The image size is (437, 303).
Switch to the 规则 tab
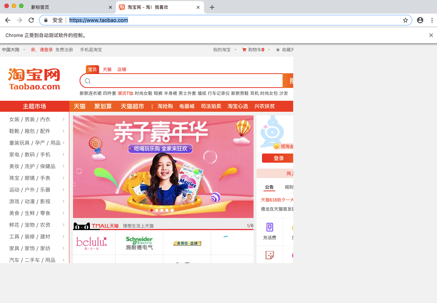point(288,187)
